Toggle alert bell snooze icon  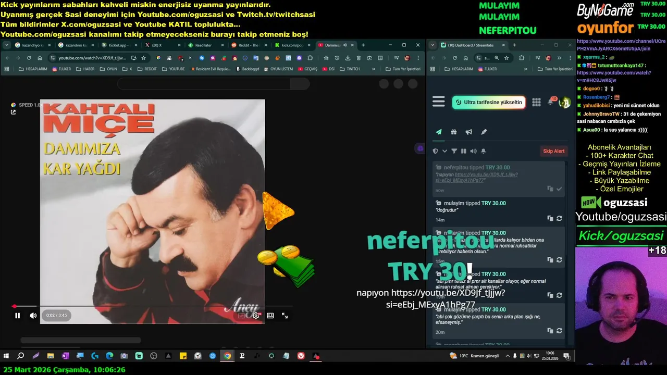483,151
